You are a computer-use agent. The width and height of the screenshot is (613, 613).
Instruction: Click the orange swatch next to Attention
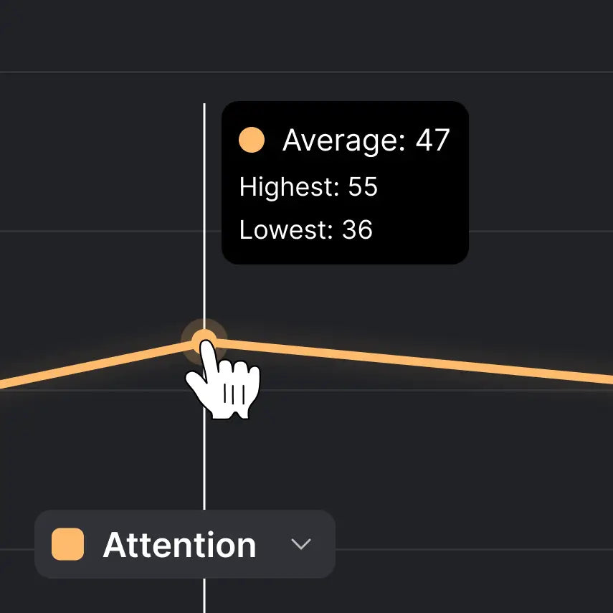tap(67, 545)
